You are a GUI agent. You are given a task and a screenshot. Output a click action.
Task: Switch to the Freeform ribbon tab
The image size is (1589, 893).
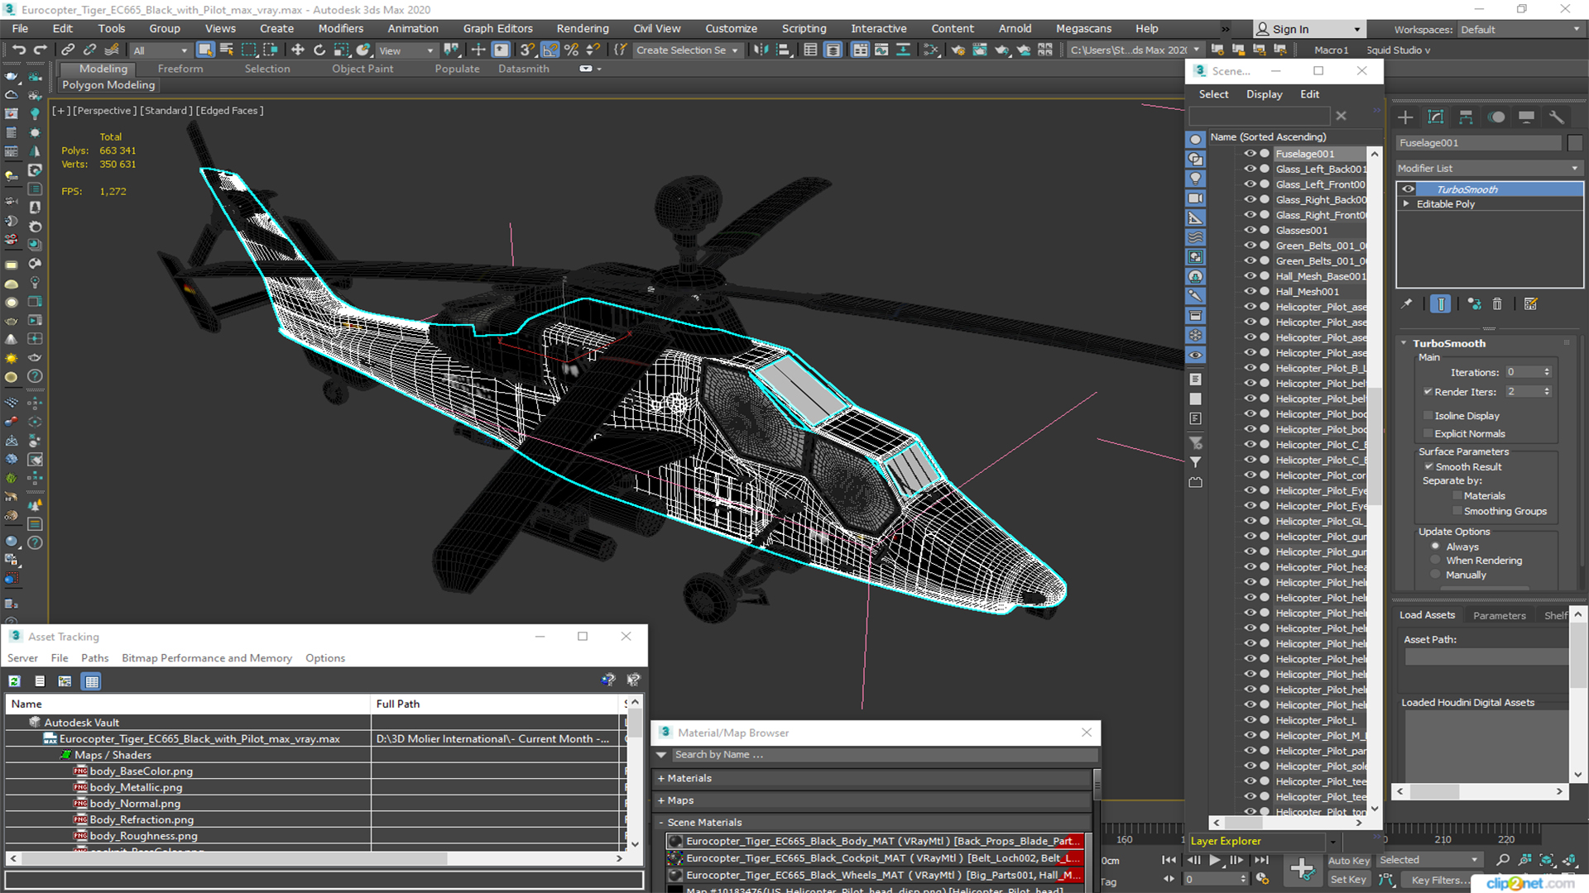point(180,69)
